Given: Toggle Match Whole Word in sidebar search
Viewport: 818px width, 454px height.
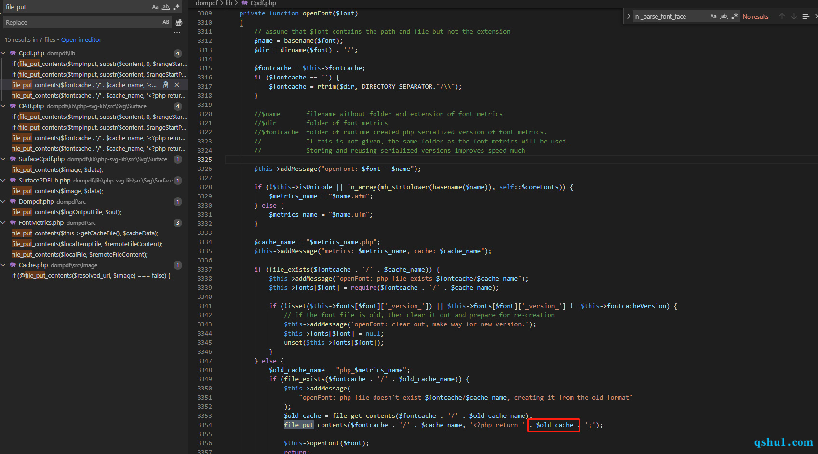Looking at the screenshot, I should tap(166, 7).
